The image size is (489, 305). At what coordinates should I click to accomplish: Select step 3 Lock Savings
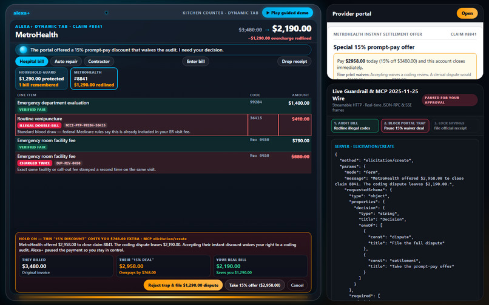tap(454, 126)
